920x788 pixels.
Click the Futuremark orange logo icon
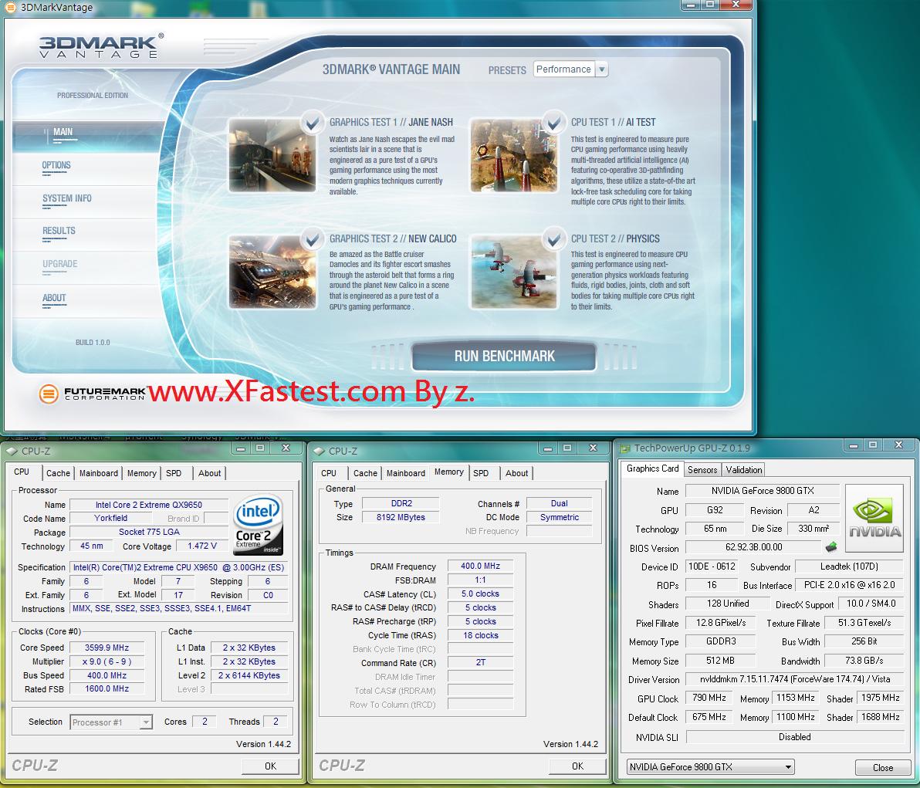[49, 394]
